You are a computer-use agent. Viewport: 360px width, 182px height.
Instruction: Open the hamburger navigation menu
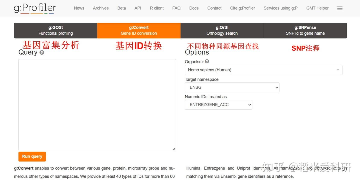pyautogui.click(x=340, y=8)
